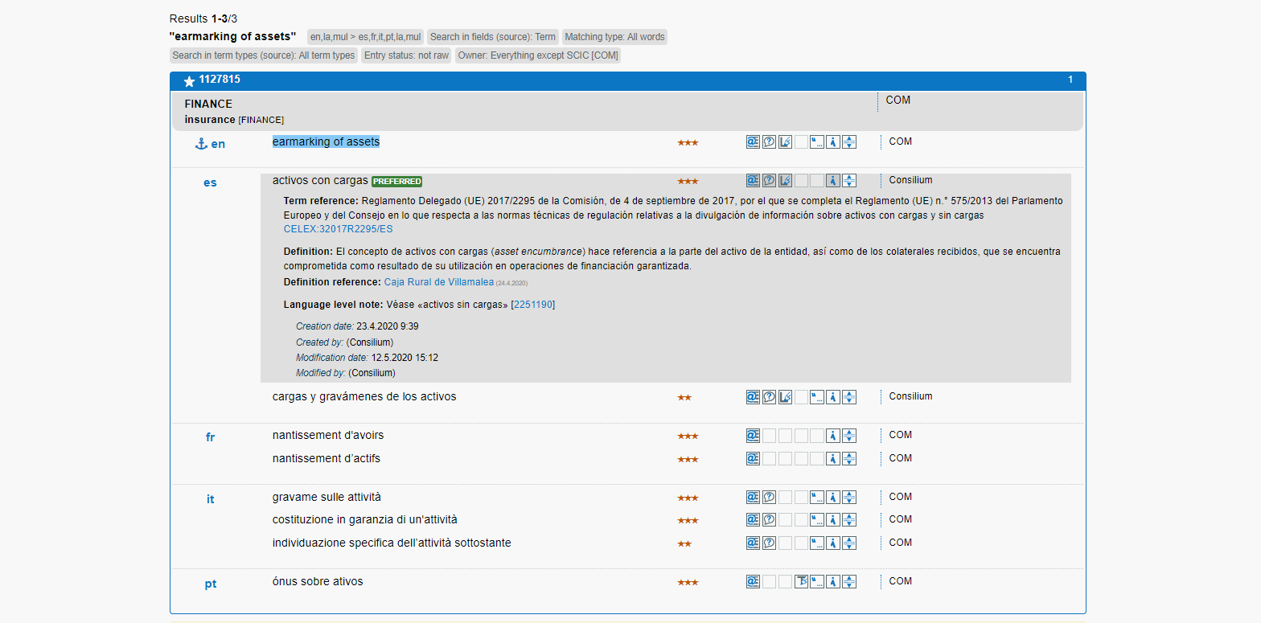Click the 'Entry status: not raw' filter tag

(405, 55)
